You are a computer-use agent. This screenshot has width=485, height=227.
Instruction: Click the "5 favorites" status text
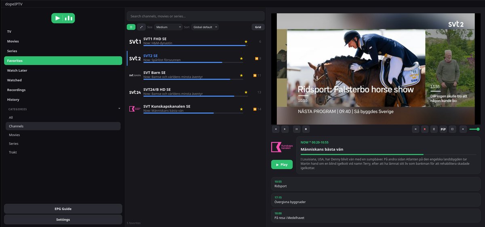134,223
